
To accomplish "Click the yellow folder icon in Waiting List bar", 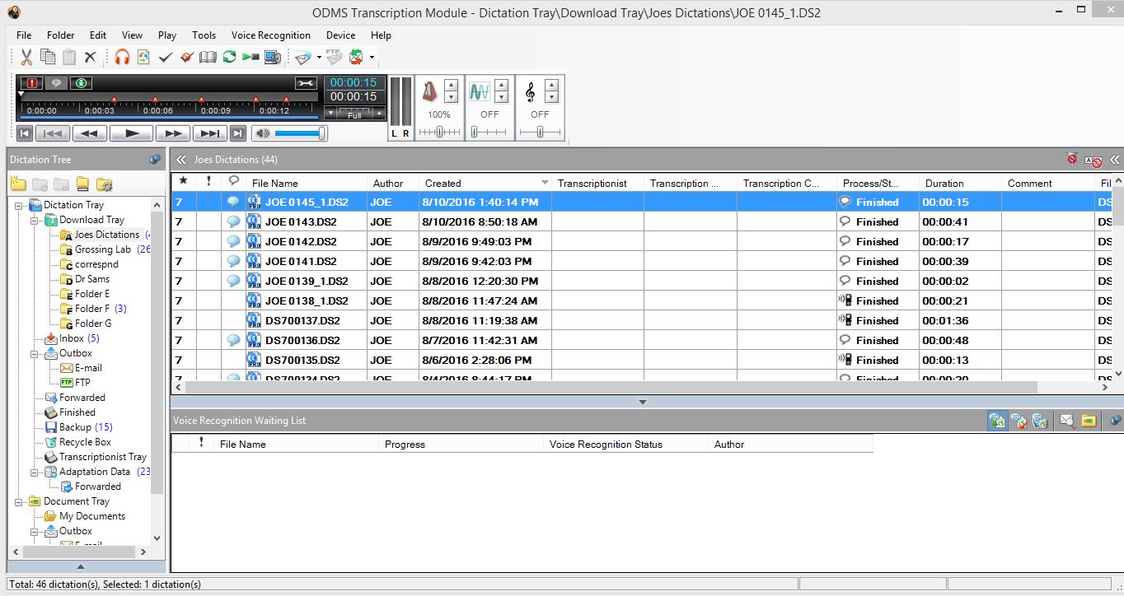I will click(1089, 421).
